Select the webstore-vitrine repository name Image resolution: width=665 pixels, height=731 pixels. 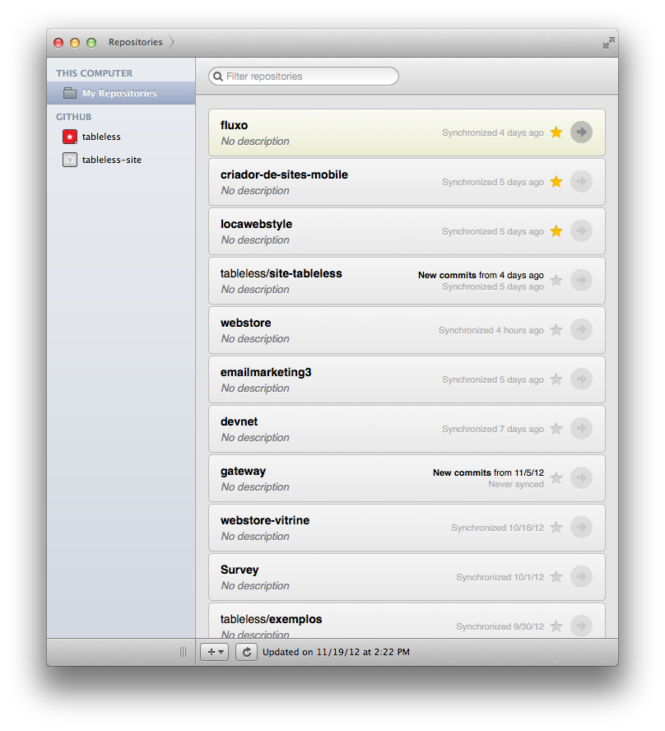[265, 521]
